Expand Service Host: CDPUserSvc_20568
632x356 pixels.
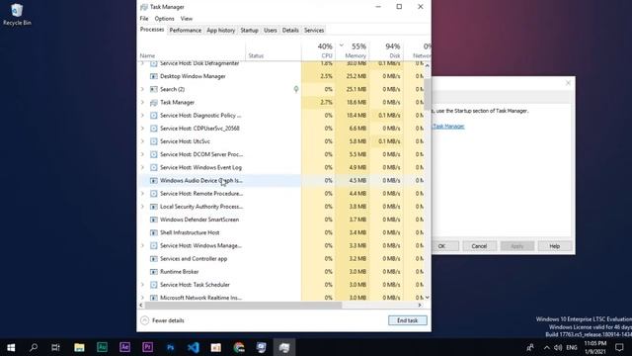(142, 129)
